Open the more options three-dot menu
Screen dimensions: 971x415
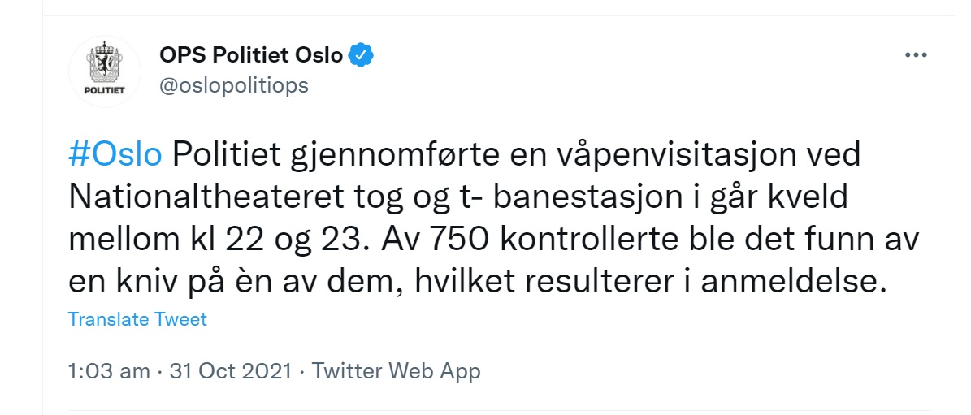pyautogui.click(x=916, y=56)
